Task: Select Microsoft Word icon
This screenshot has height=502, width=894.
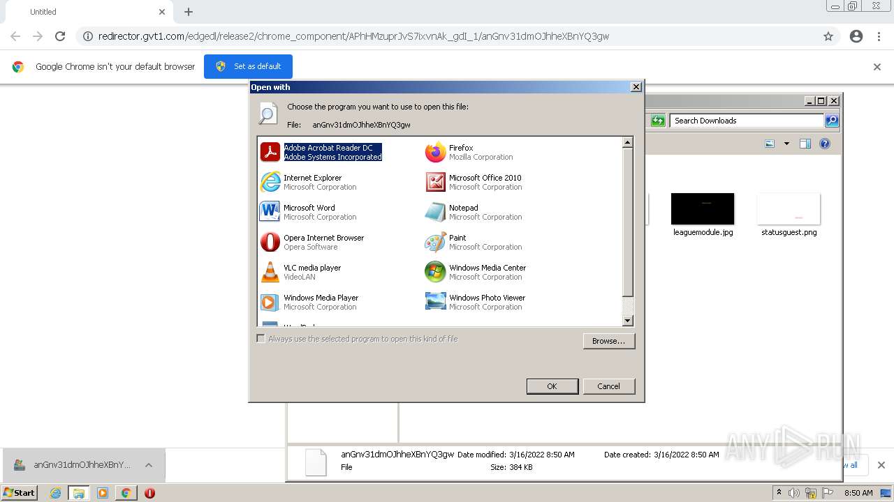Action: click(270, 212)
